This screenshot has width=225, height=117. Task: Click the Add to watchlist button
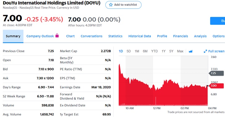click(x=123, y=5)
